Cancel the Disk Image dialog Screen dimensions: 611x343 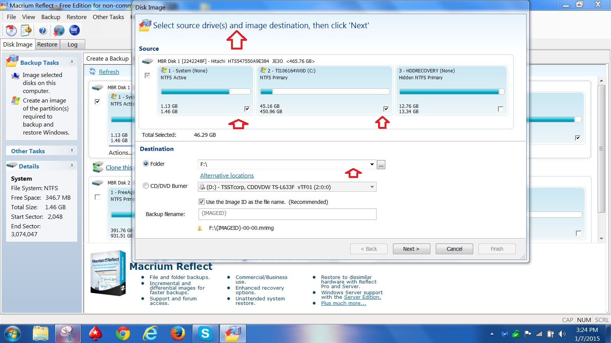[x=454, y=249]
